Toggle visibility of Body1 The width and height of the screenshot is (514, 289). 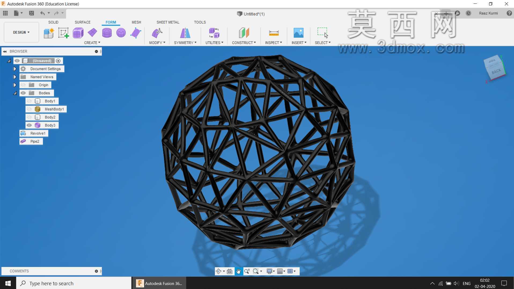pos(29,101)
